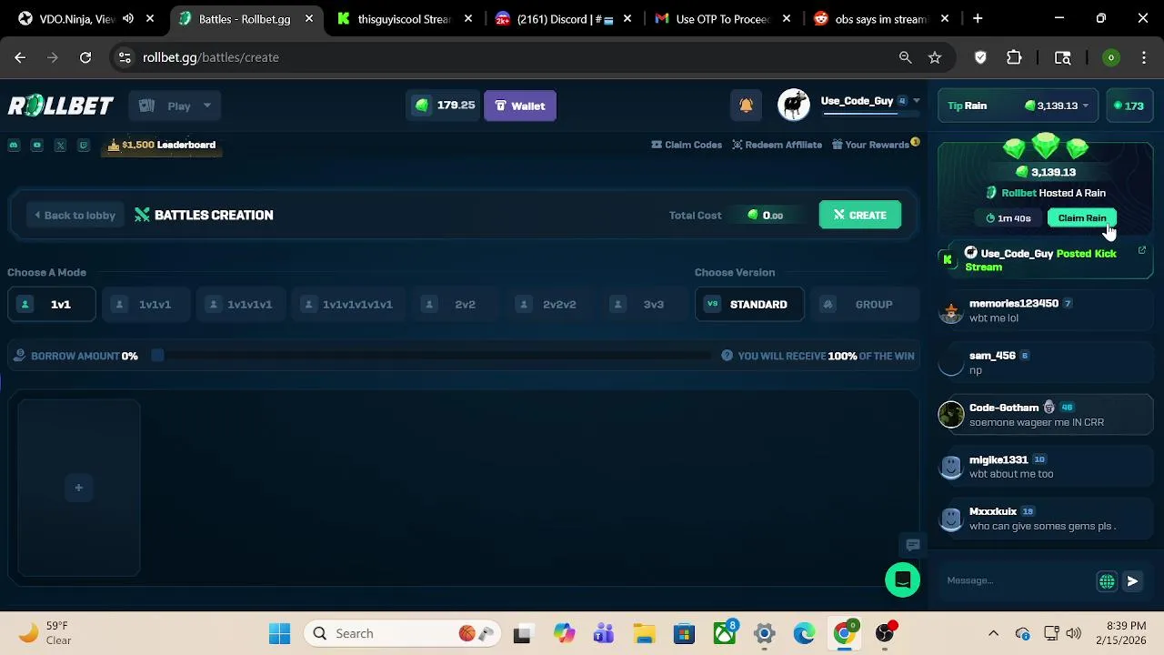Open the Wallet

point(520,106)
